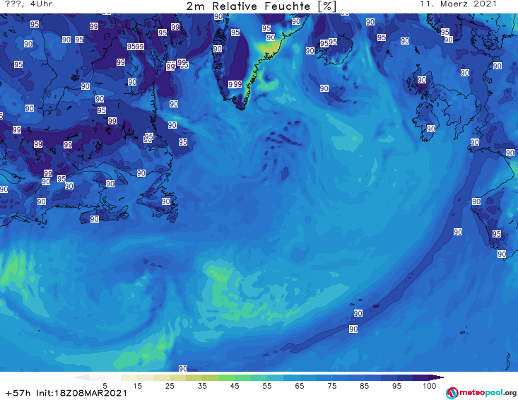Click legend value "35"

click(x=202, y=386)
